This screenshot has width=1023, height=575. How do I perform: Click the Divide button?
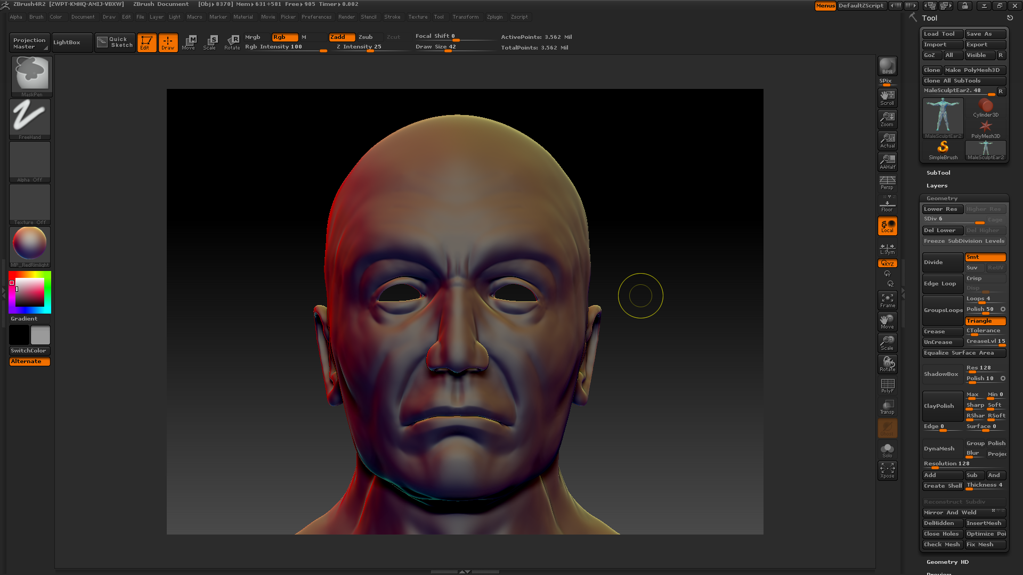[943, 262]
